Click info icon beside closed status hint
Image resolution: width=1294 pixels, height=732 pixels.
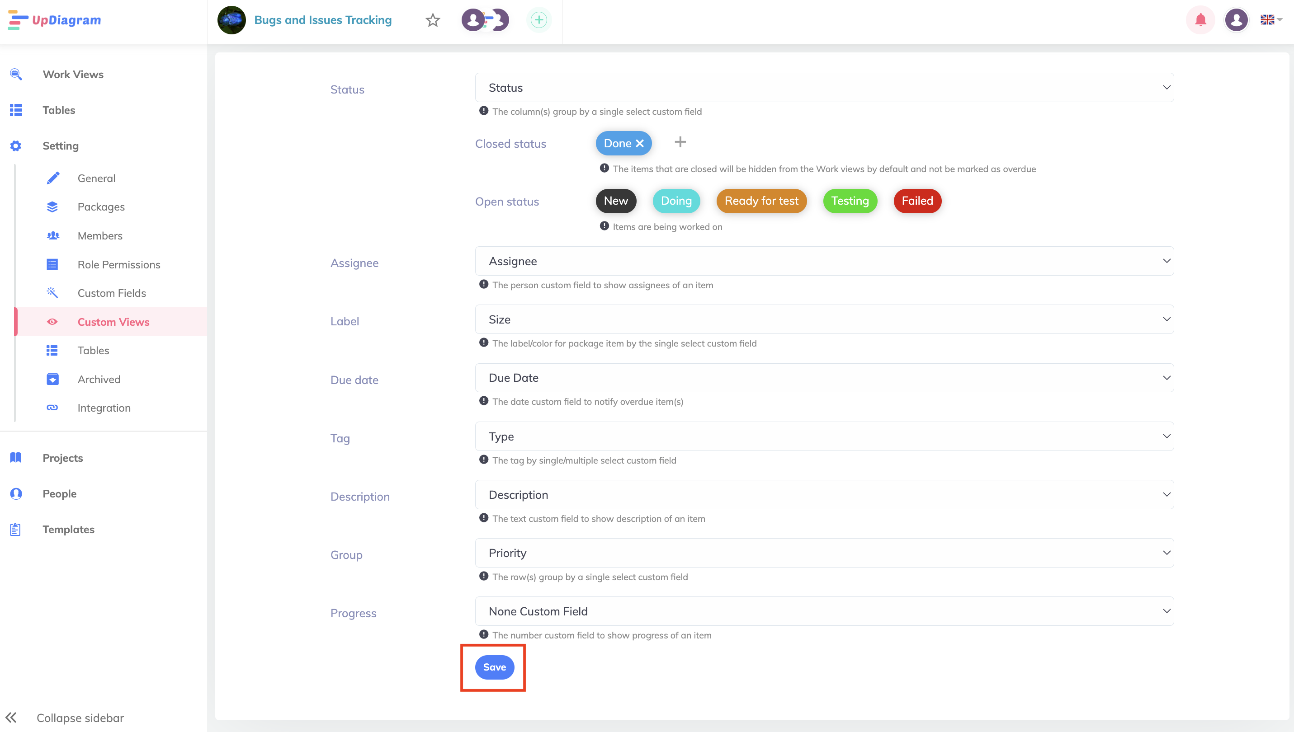coord(604,169)
